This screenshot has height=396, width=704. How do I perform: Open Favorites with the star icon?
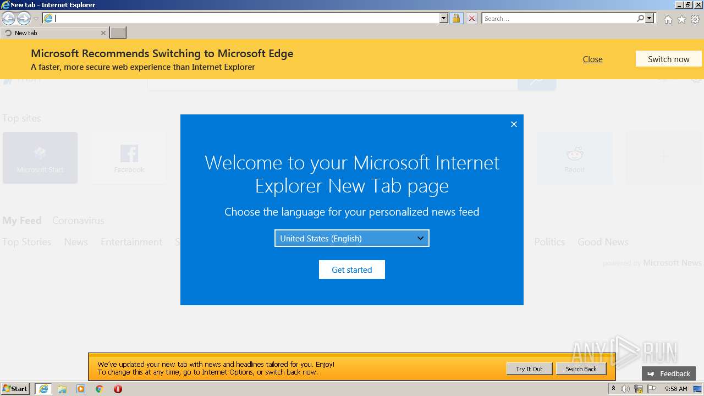[x=681, y=19]
